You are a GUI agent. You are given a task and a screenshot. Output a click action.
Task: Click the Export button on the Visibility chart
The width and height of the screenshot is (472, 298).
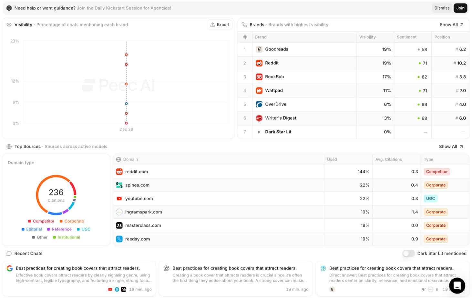(x=220, y=25)
